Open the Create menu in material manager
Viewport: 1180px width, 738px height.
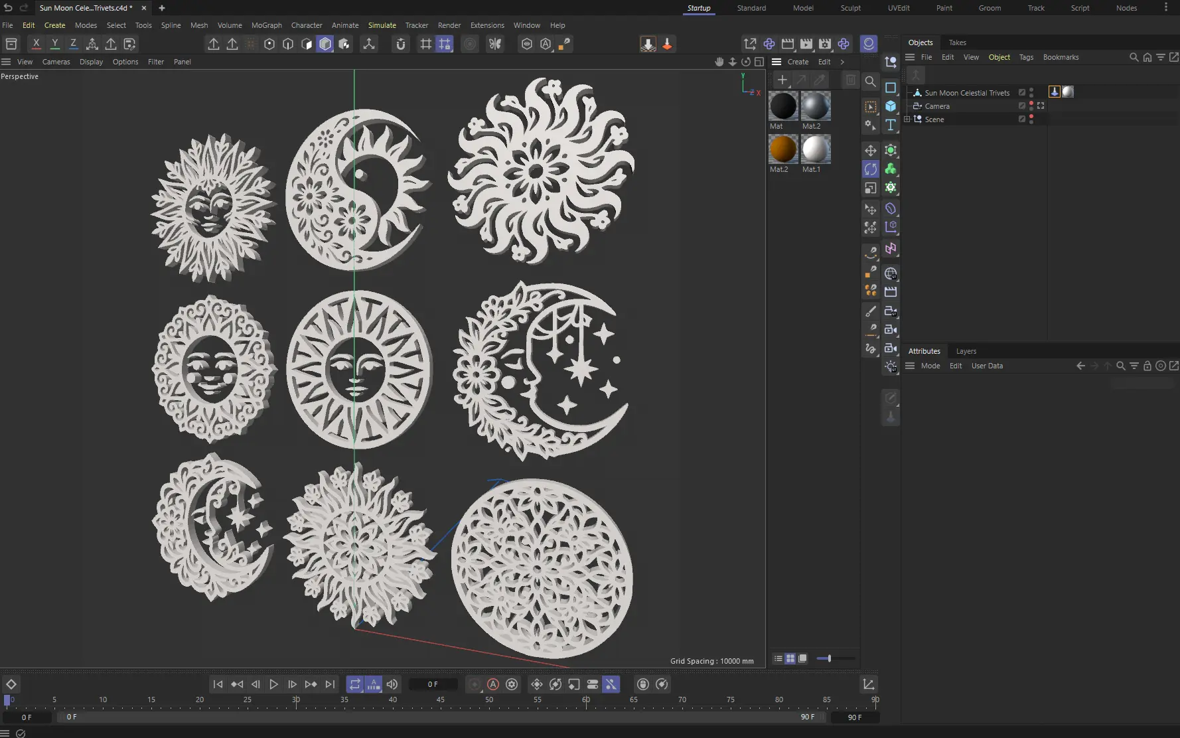798,62
